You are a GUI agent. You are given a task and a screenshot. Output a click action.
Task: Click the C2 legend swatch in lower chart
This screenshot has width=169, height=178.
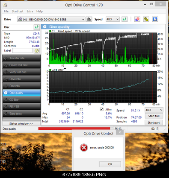coord(50,70)
